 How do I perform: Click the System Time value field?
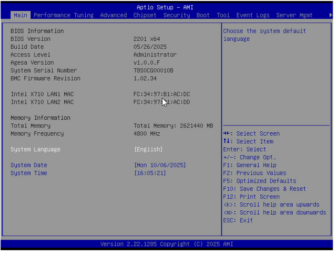coord(150,173)
